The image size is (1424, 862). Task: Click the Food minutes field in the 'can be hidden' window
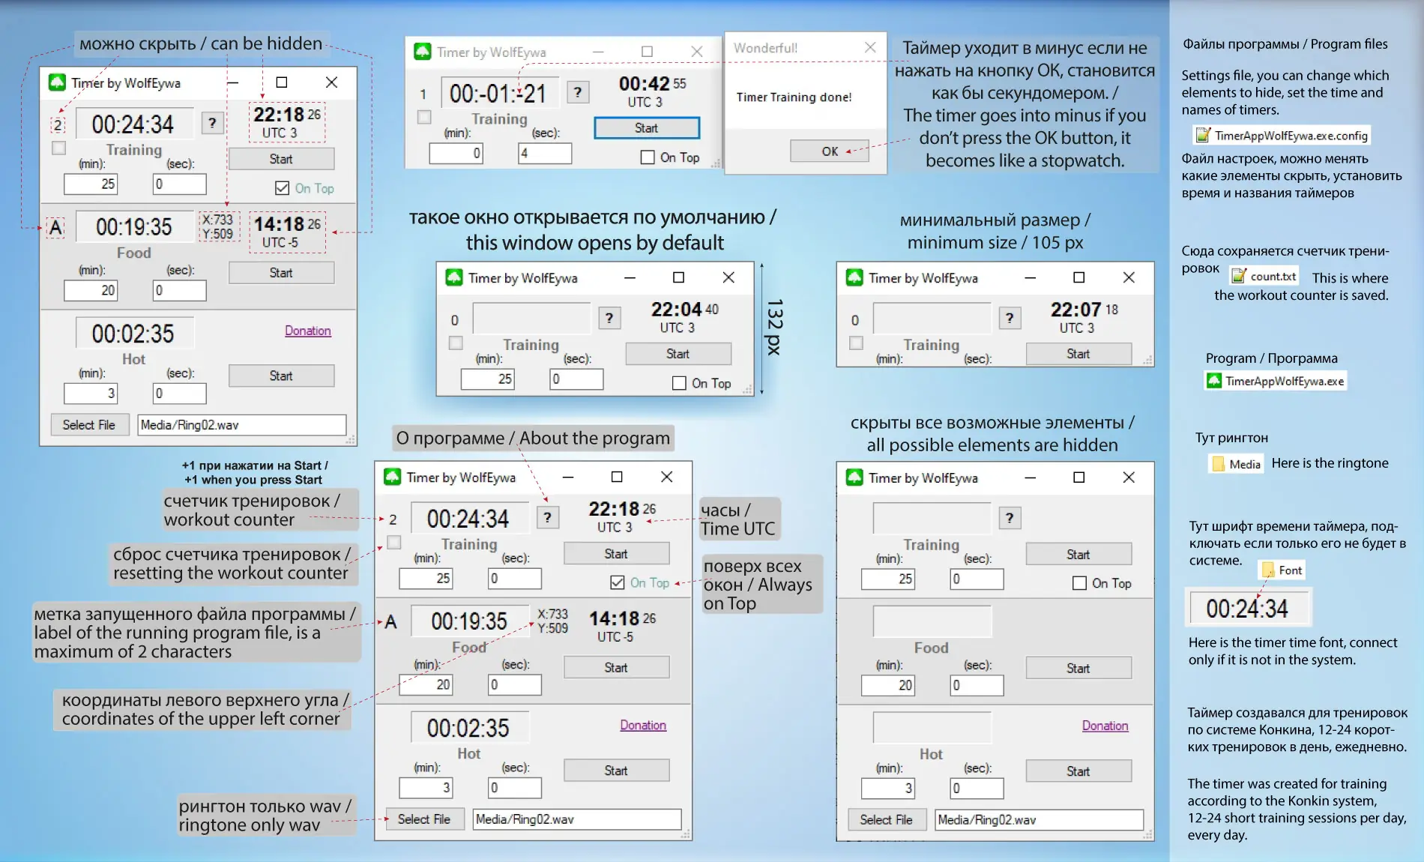[91, 291]
